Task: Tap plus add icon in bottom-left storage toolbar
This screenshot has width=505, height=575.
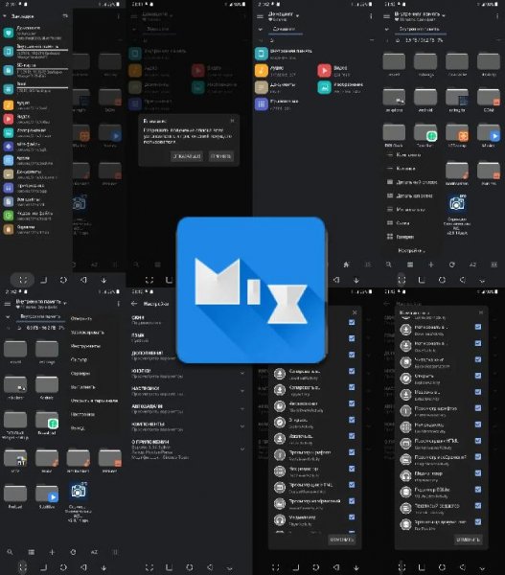Action: point(52,552)
